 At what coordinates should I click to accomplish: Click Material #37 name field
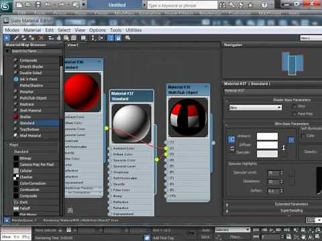click(272, 91)
